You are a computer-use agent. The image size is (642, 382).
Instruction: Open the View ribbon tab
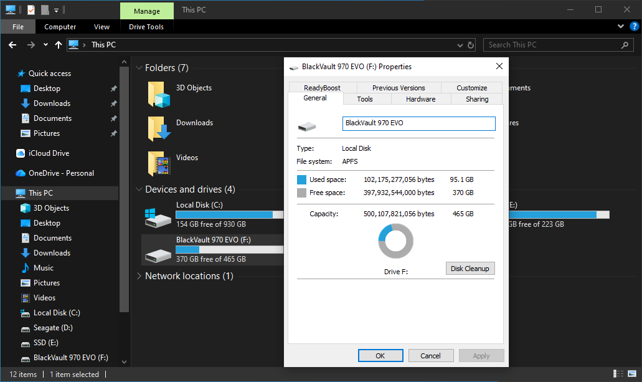point(101,27)
